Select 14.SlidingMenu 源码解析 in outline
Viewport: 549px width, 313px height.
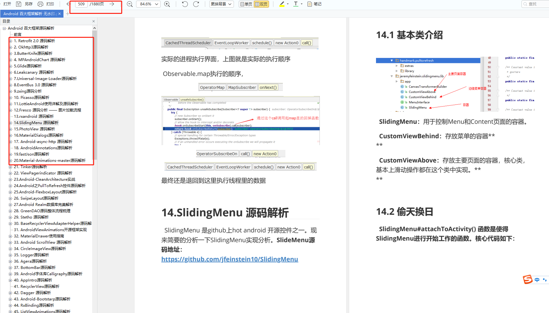(x=36, y=123)
